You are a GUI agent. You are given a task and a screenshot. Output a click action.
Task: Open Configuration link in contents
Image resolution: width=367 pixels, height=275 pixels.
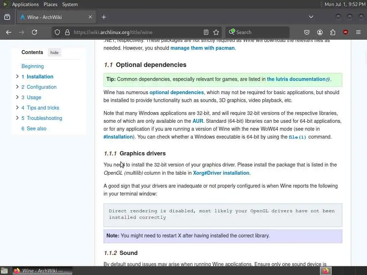coord(39,87)
